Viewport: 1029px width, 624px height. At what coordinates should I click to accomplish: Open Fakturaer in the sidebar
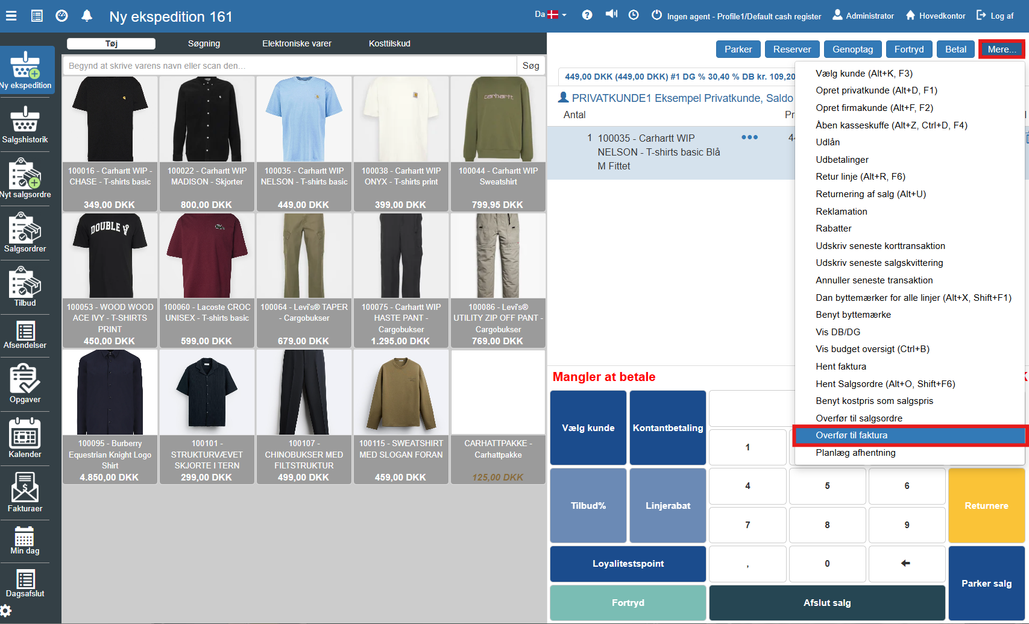(x=25, y=493)
